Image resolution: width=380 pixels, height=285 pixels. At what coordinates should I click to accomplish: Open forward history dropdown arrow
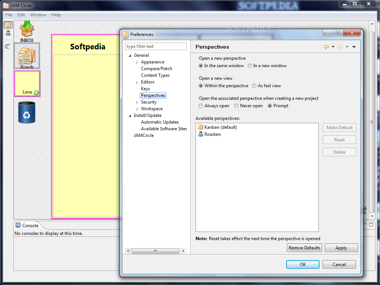[x=347, y=47]
